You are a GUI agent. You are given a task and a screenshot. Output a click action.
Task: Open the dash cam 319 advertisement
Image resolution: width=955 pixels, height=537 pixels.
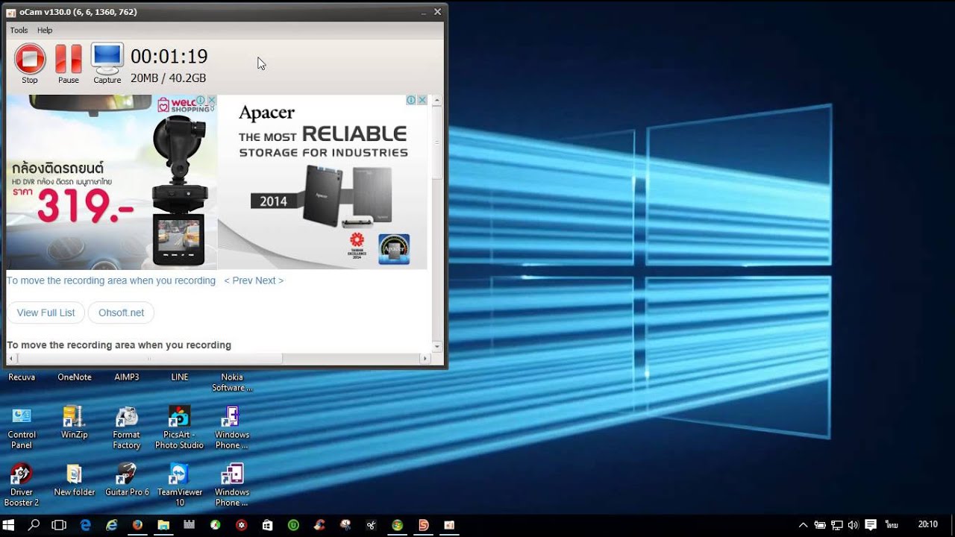[x=112, y=182]
